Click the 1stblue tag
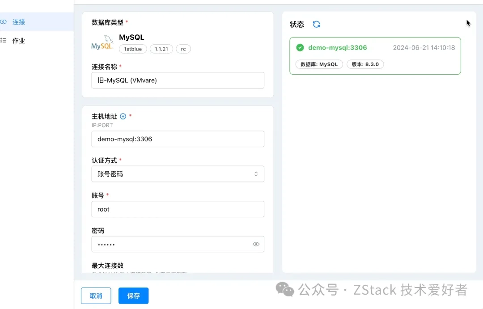483x309 pixels. pyautogui.click(x=133, y=49)
